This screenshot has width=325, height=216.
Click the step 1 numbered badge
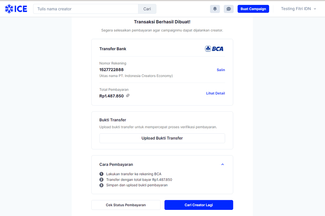(x=101, y=174)
